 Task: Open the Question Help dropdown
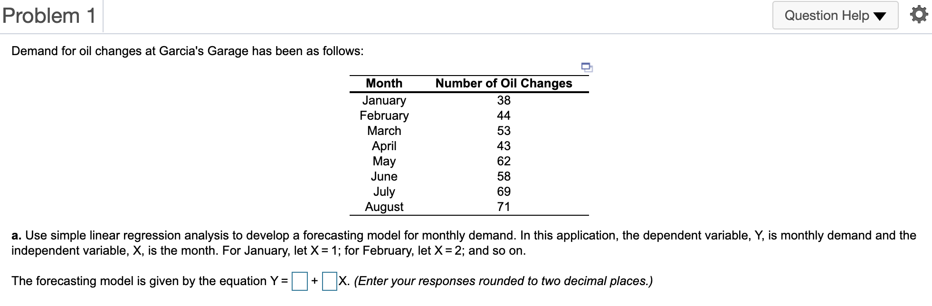point(835,15)
